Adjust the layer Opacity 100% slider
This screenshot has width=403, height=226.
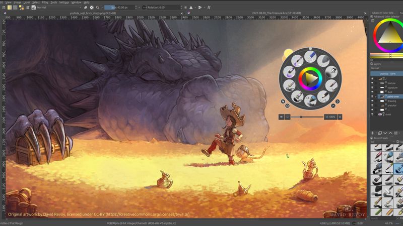[x=386, y=73]
